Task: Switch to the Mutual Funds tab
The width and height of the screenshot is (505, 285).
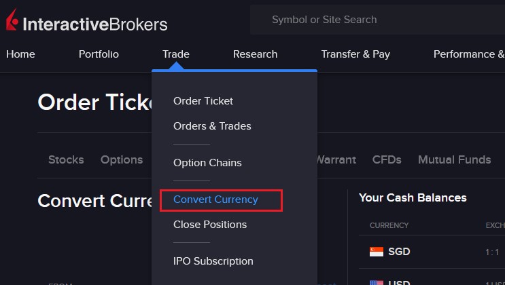Action: [455, 160]
